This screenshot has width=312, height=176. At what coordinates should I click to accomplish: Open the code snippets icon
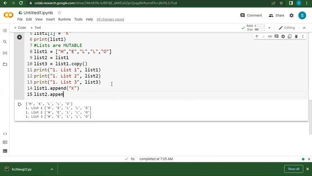pyautogui.click(x=5, y=134)
